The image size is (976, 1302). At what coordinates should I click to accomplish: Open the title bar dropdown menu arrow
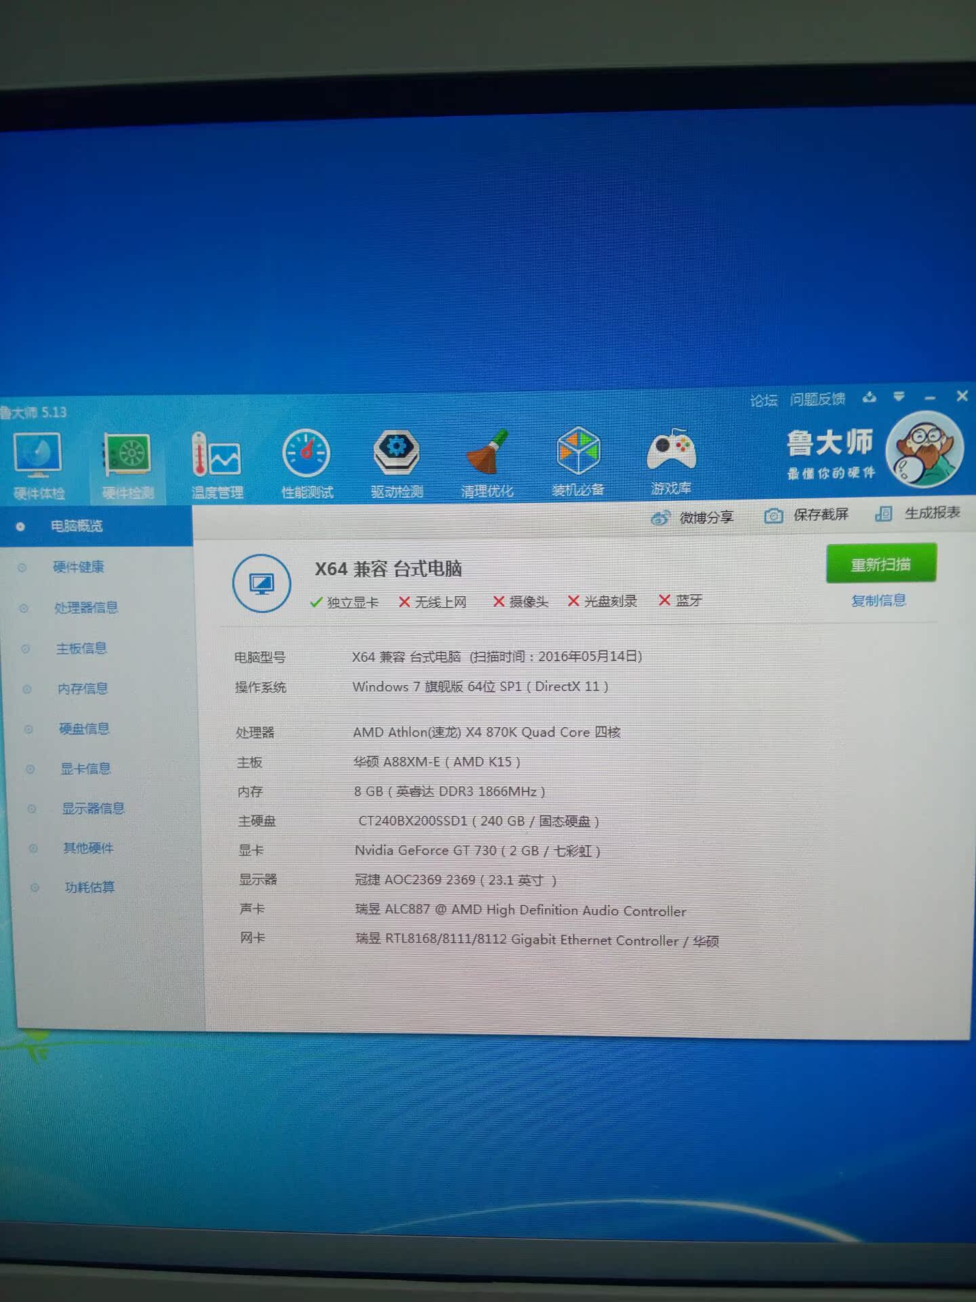[899, 397]
